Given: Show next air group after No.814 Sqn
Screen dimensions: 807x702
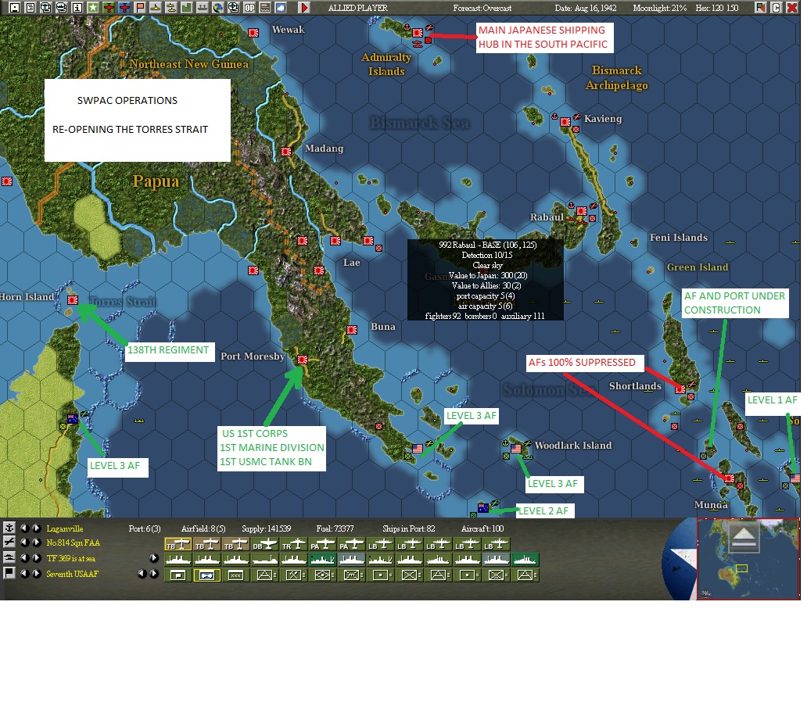Looking at the screenshot, I should coord(36,543).
